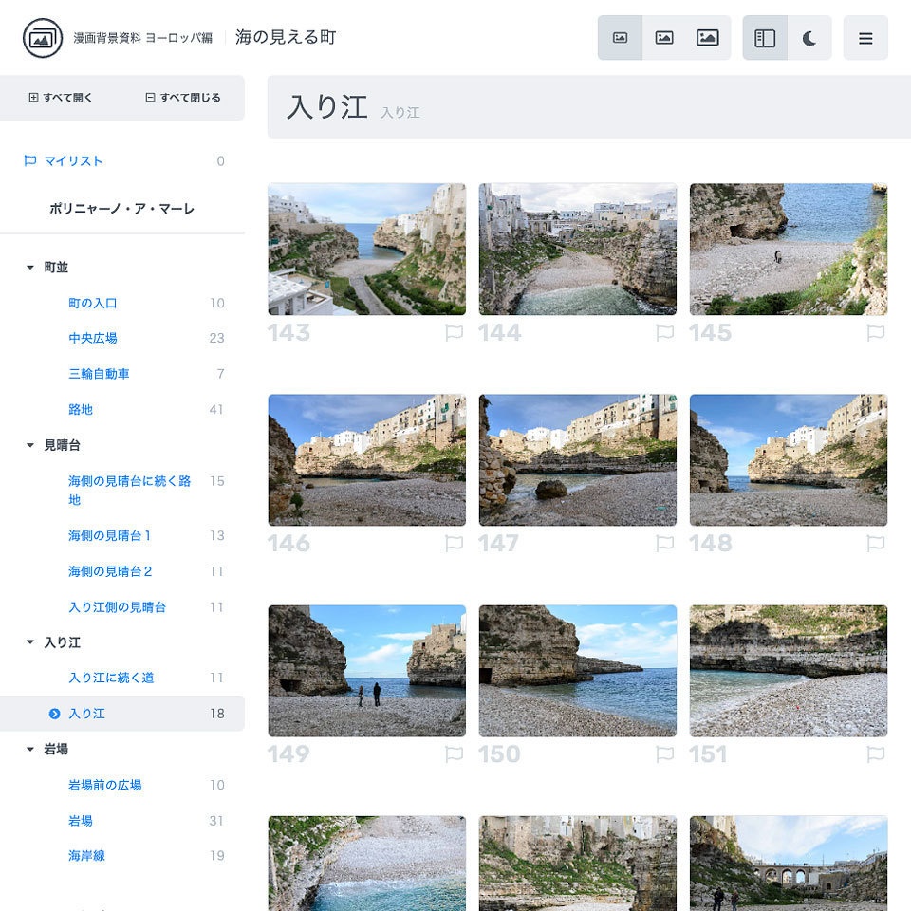911x911 pixels.
Task: Click the flag icon beside マイリスト
Action: pyautogui.click(x=28, y=161)
